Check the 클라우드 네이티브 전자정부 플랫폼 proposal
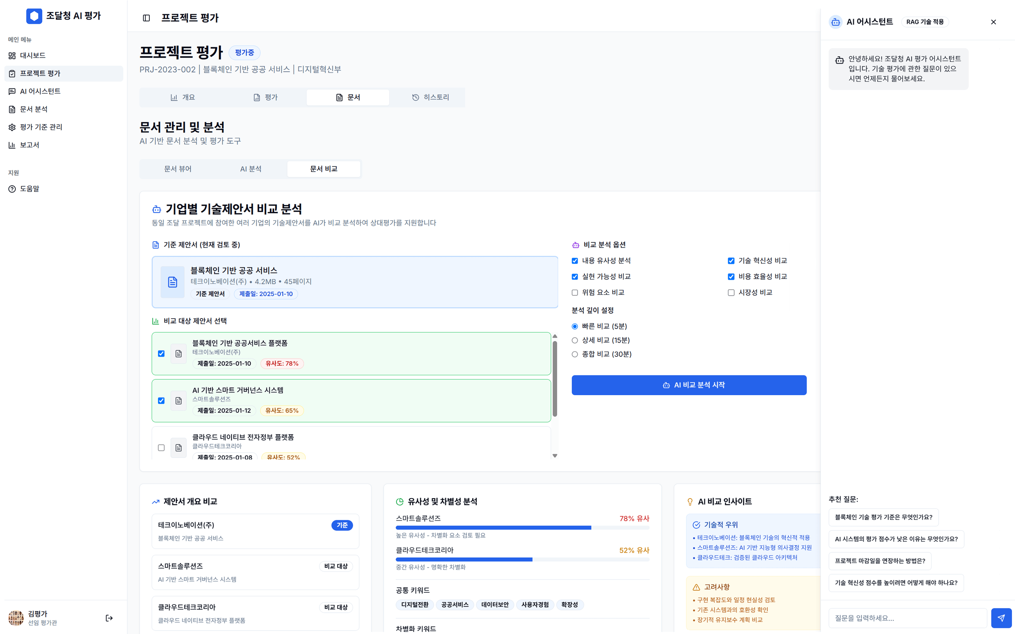This screenshot has width=1015, height=634. point(161,448)
